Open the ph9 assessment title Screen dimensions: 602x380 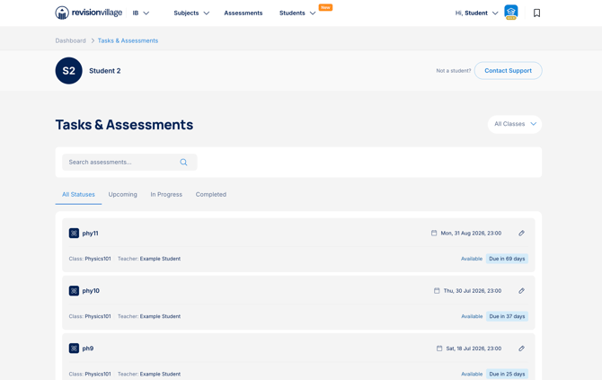click(x=88, y=349)
